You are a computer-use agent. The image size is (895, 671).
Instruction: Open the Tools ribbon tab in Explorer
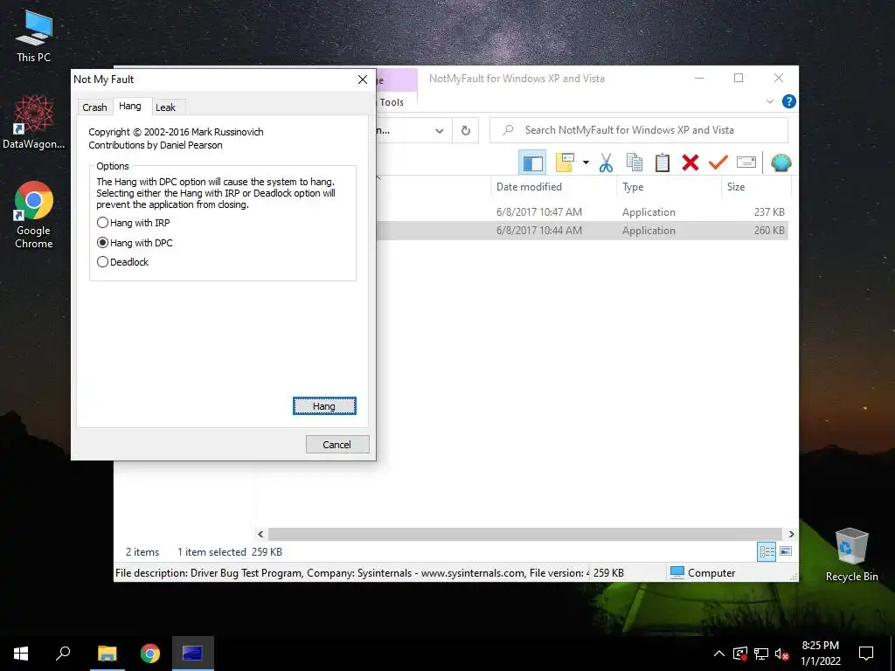pos(392,102)
